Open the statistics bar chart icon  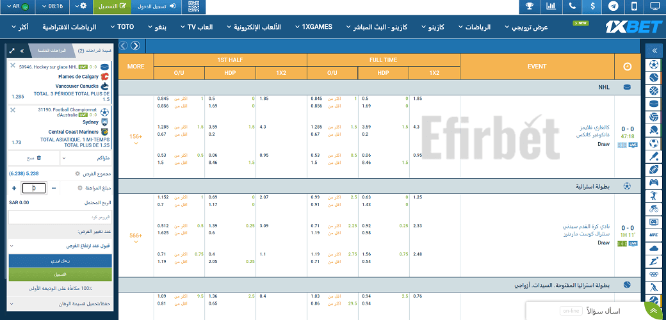551,6
